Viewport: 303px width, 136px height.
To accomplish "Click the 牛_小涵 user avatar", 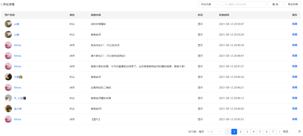I will [x=8, y=98].
